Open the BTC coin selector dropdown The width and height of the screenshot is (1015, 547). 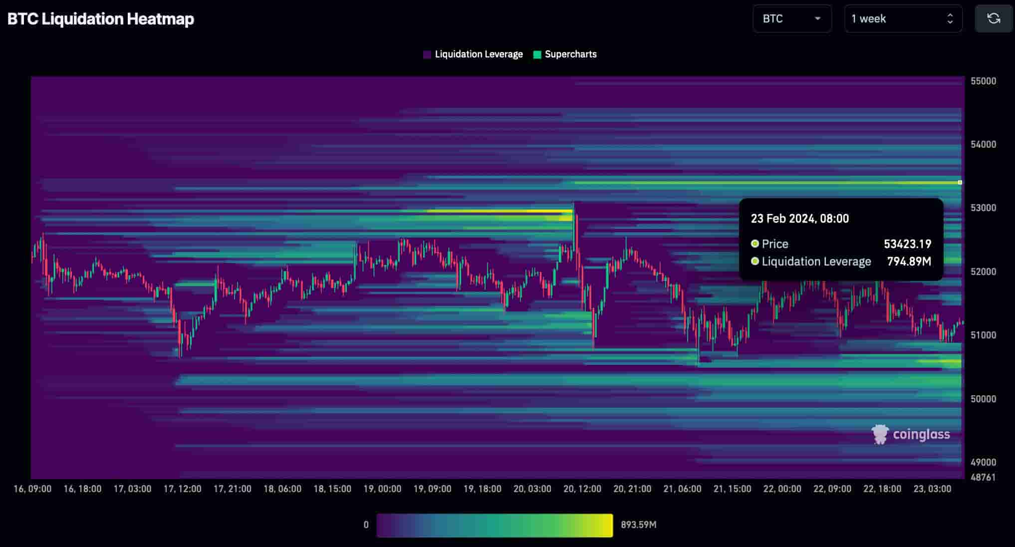792,18
